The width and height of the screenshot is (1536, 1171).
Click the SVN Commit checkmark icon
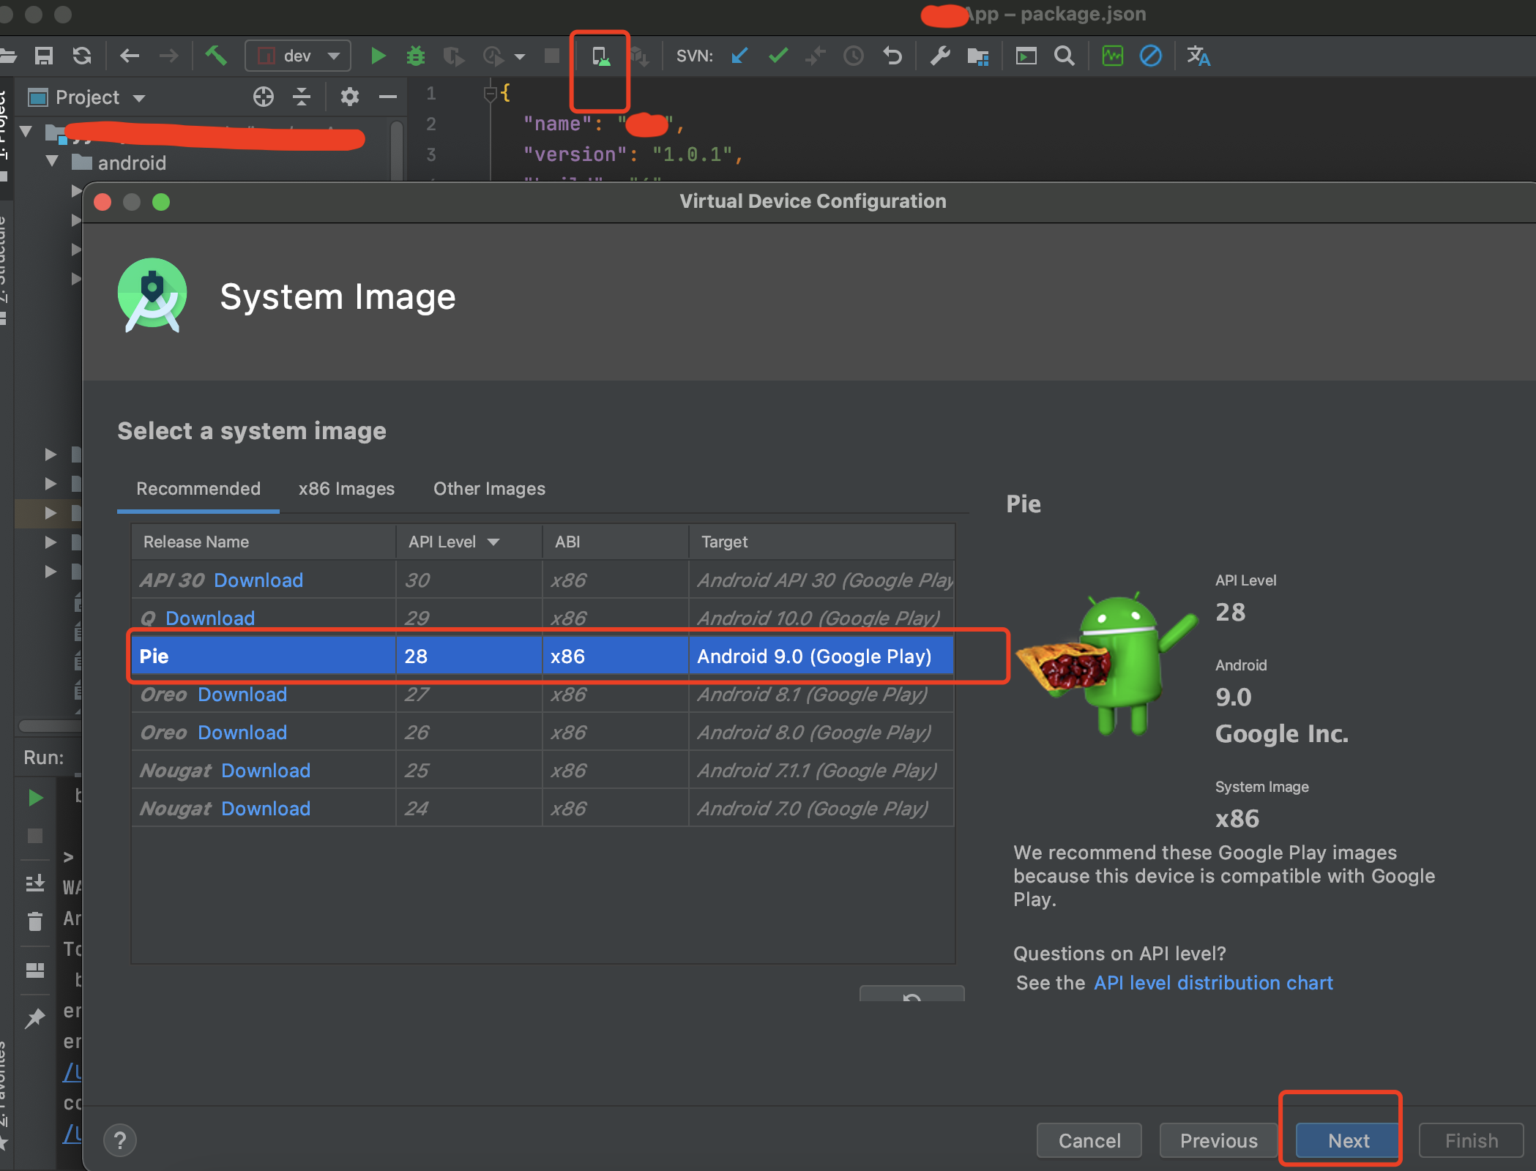pos(778,56)
